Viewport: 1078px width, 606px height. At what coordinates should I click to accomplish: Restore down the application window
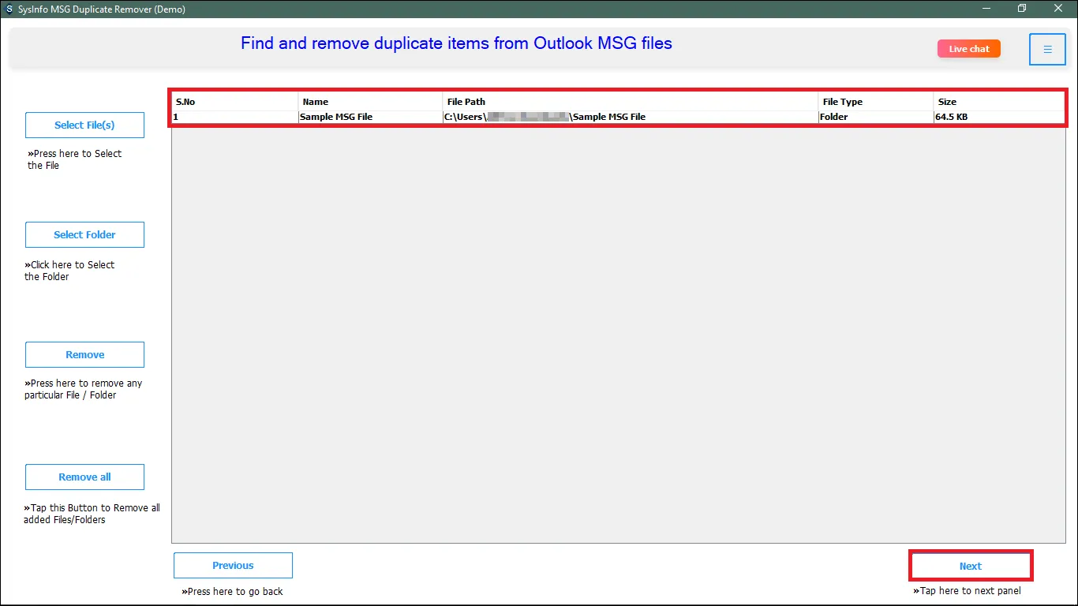click(x=1022, y=9)
